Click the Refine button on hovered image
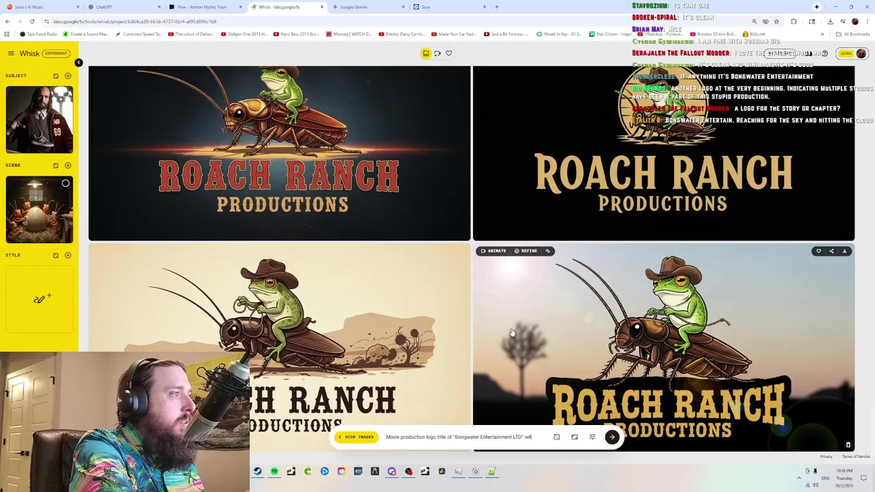This screenshot has width=875, height=492. point(526,251)
